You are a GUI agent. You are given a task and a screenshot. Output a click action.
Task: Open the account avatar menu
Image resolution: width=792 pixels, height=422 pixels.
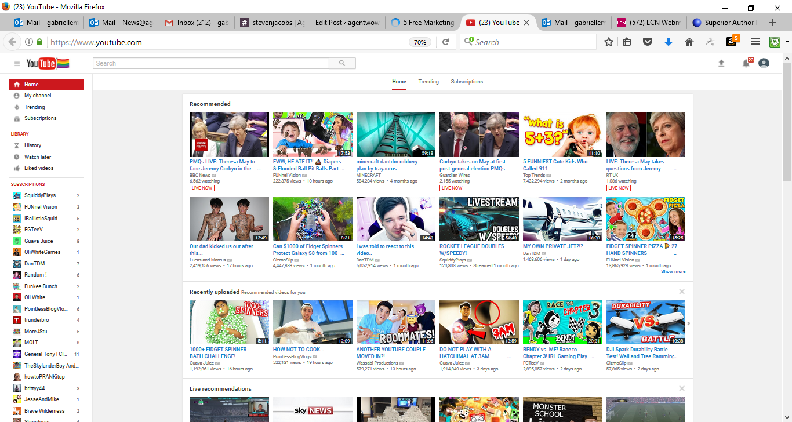(x=764, y=63)
